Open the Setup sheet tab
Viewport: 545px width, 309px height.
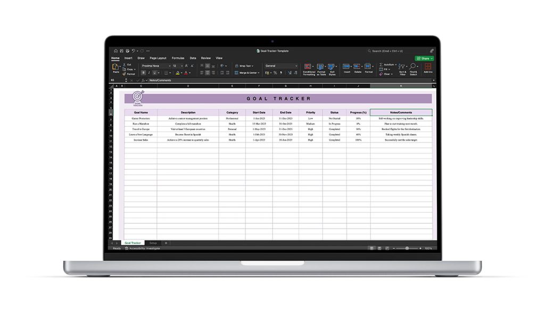pyautogui.click(x=153, y=243)
